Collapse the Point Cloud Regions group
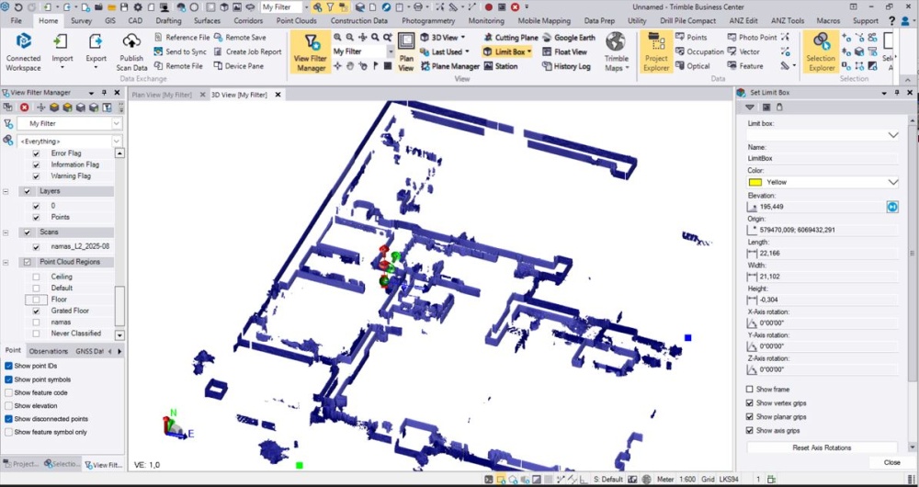This screenshot has height=487, width=919. 6,262
